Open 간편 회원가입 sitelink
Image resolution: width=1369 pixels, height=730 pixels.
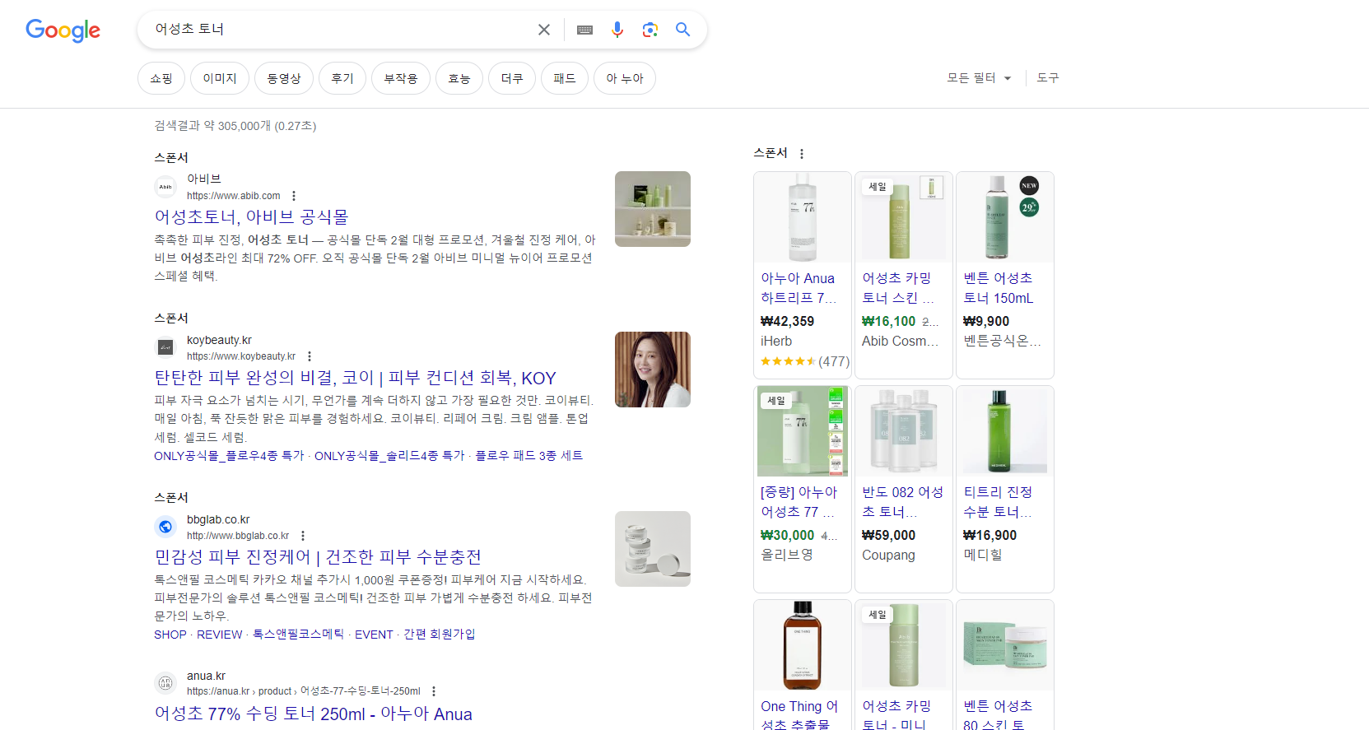(x=439, y=635)
